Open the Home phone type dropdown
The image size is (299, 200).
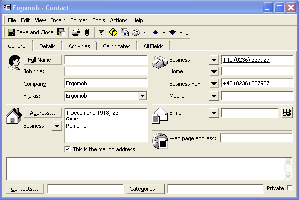[214, 72]
